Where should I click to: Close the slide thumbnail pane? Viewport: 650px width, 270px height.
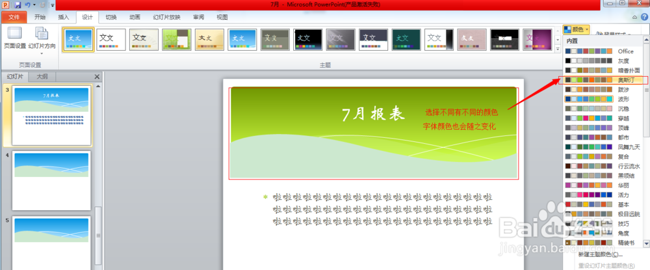coord(97,77)
